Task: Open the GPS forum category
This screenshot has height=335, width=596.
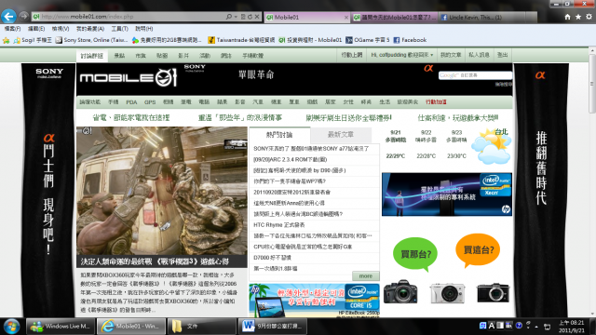Action: pos(150,101)
